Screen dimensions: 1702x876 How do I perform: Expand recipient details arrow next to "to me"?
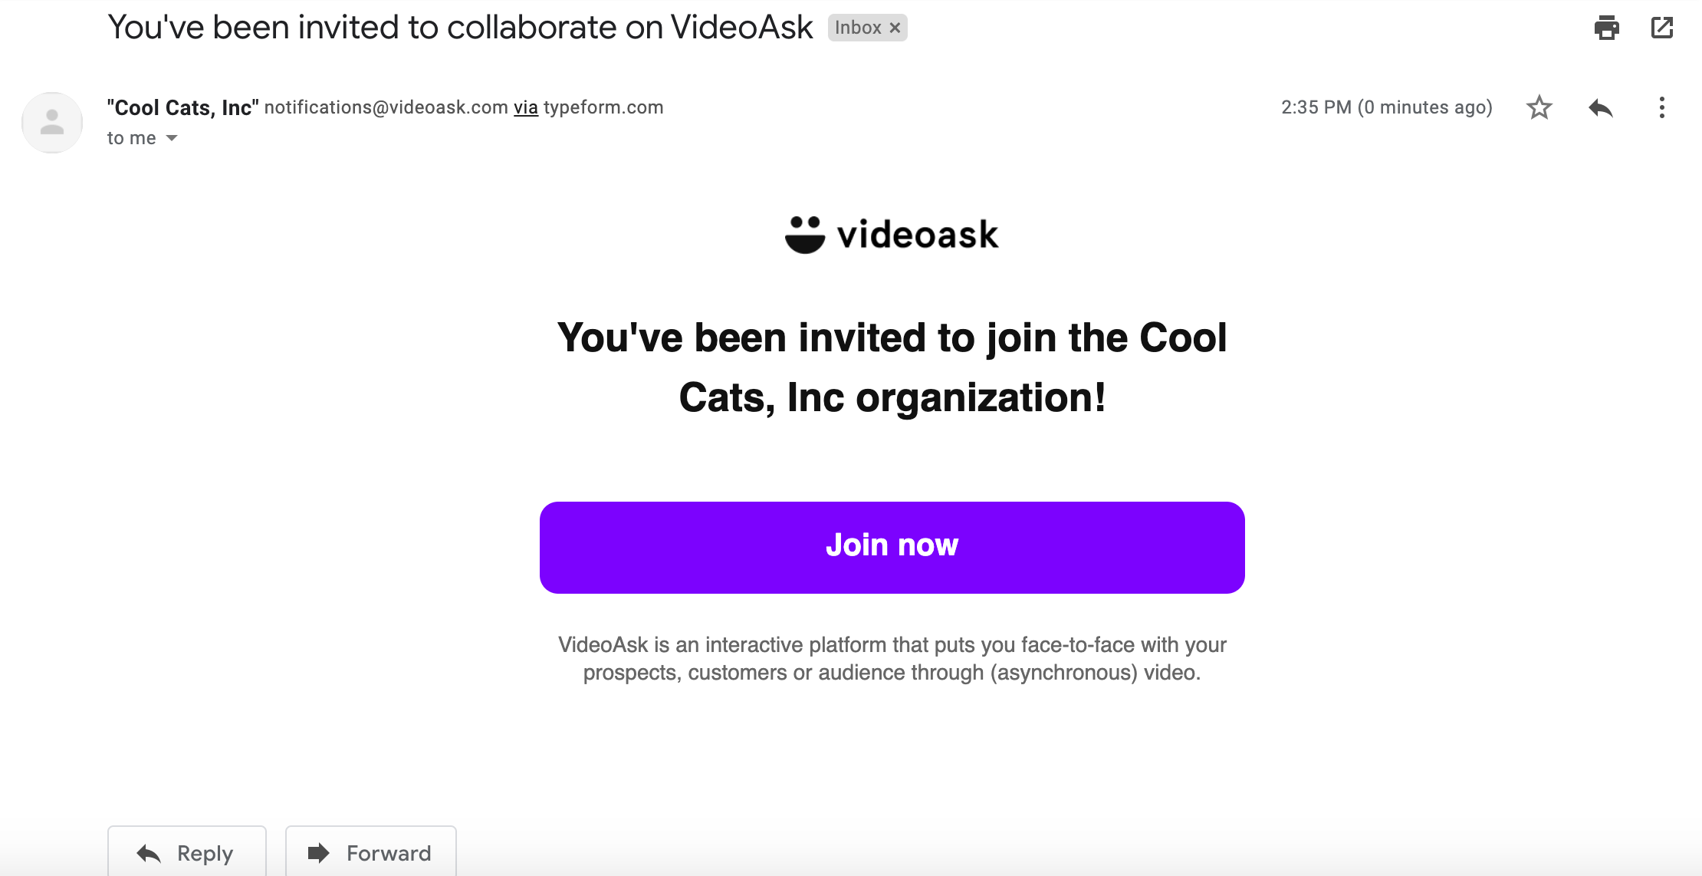pos(172,138)
